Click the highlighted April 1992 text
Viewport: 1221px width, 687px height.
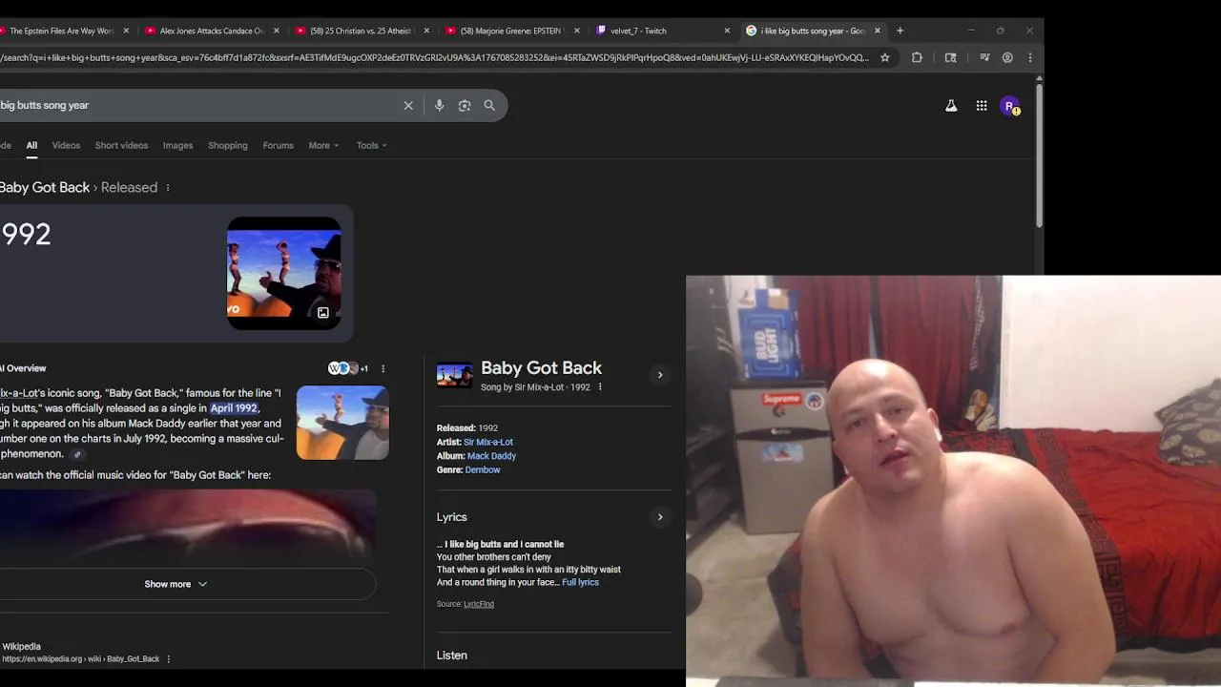pyautogui.click(x=234, y=408)
